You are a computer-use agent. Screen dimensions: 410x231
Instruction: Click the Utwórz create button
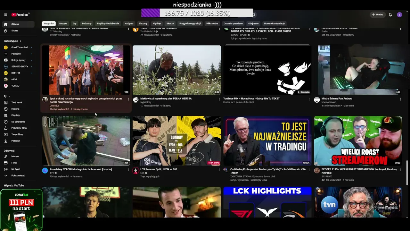[x=377, y=15]
